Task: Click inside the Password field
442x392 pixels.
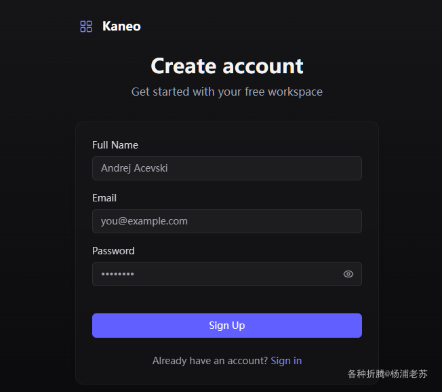Action: click(227, 274)
